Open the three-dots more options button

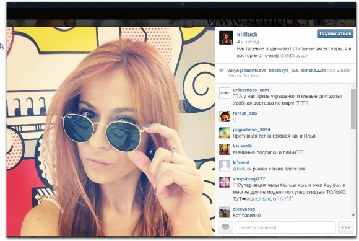pyautogui.click(x=345, y=227)
